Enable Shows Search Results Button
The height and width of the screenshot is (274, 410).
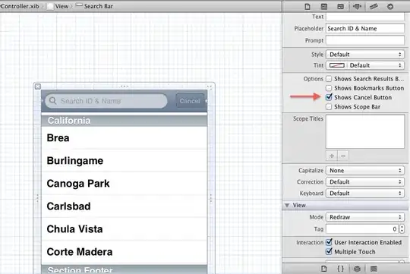[329, 79]
